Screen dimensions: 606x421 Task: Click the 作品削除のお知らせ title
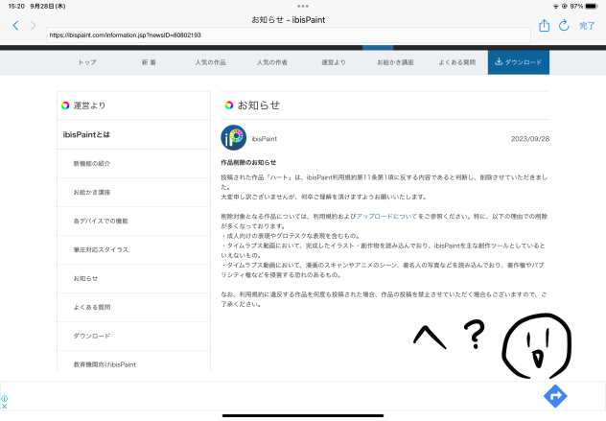(248, 163)
